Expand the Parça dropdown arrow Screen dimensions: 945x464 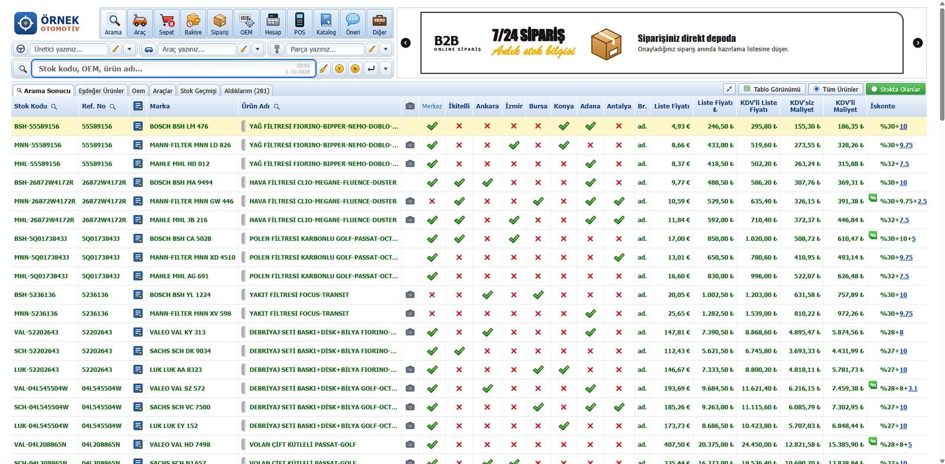(386, 49)
